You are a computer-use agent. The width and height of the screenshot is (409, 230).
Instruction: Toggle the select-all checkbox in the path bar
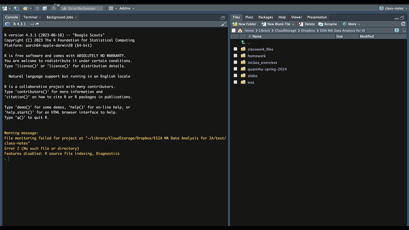(233, 31)
